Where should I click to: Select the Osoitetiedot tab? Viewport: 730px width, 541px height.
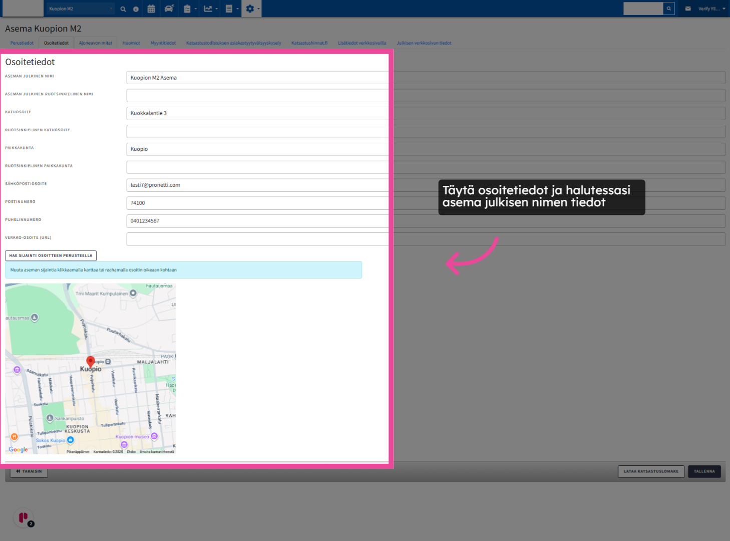(x=57, y=43)
